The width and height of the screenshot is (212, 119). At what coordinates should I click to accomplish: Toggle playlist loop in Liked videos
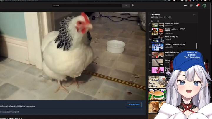[152, 21]
